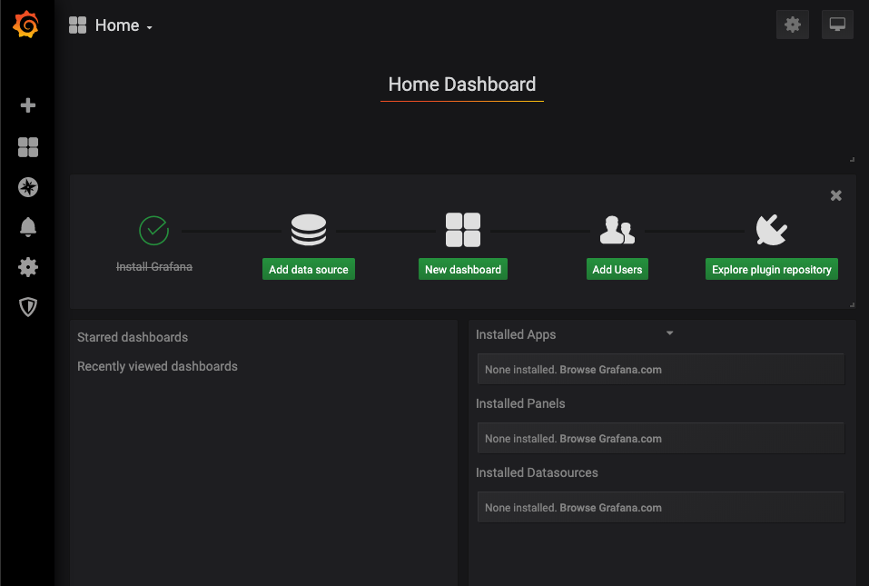Image resolution: width=869 pixels, height=586 pixels.
Task: Open the Create plus menu in sidebar
Action: [28, 105]
